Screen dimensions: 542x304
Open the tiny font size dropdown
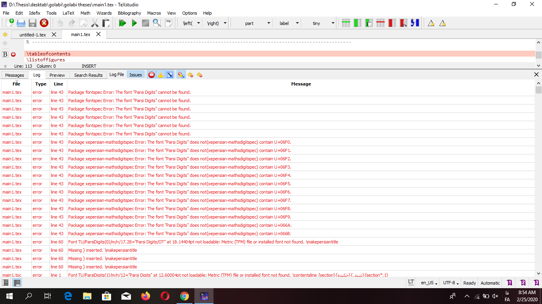pos(333,23)
